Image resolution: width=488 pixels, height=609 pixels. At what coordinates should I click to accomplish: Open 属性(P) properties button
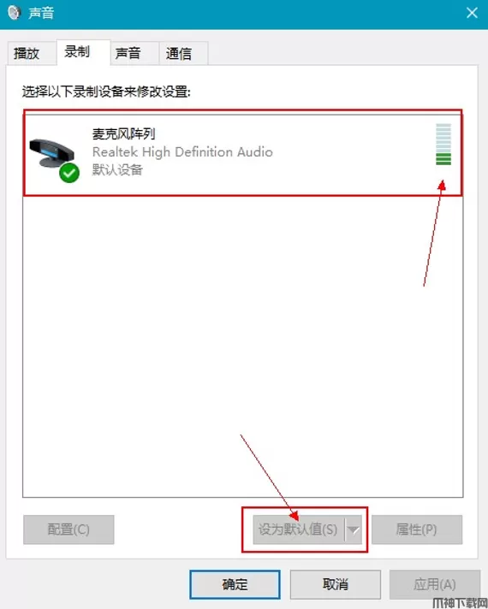pyautogui.click(x=417, y=529)
